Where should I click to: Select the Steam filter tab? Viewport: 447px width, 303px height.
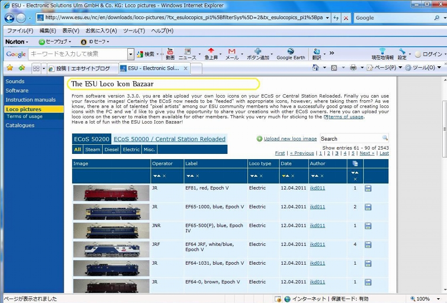click(93, 150)
